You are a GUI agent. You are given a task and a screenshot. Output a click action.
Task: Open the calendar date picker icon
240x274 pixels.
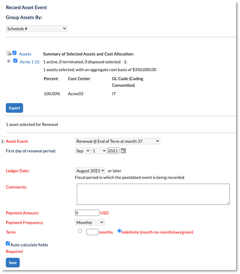[x=123, y=151]
